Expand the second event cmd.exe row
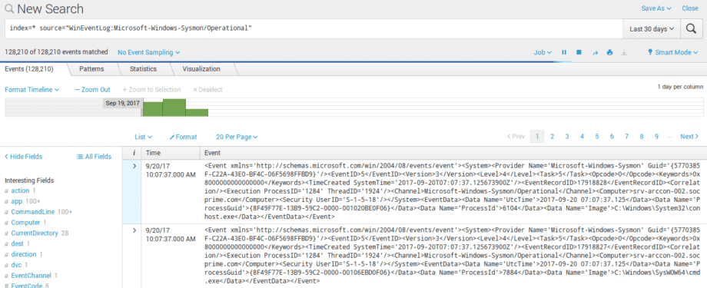The height and width of the screenshot is (288, 707). [134, 230]
